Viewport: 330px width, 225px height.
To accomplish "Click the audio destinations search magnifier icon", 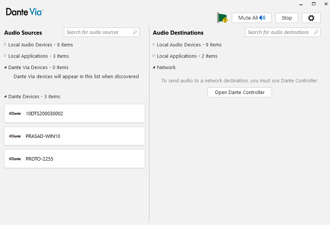I will [316, 32].
